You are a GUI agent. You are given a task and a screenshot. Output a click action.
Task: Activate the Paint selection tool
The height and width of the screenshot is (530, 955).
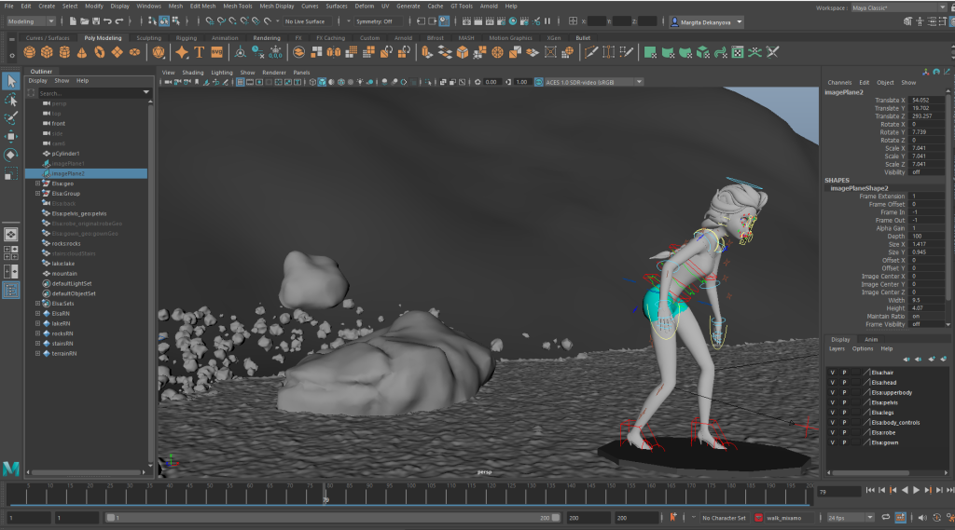[x=11, y=118]
